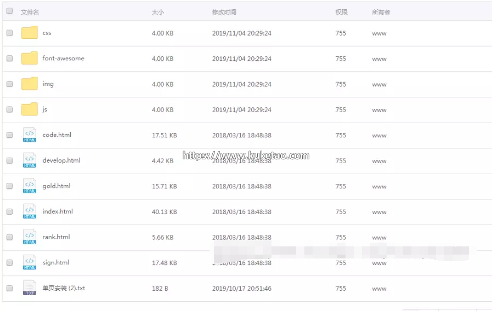The image size is (492, 311).
Task: Click the js folder icon
Action: coord(30,109)
